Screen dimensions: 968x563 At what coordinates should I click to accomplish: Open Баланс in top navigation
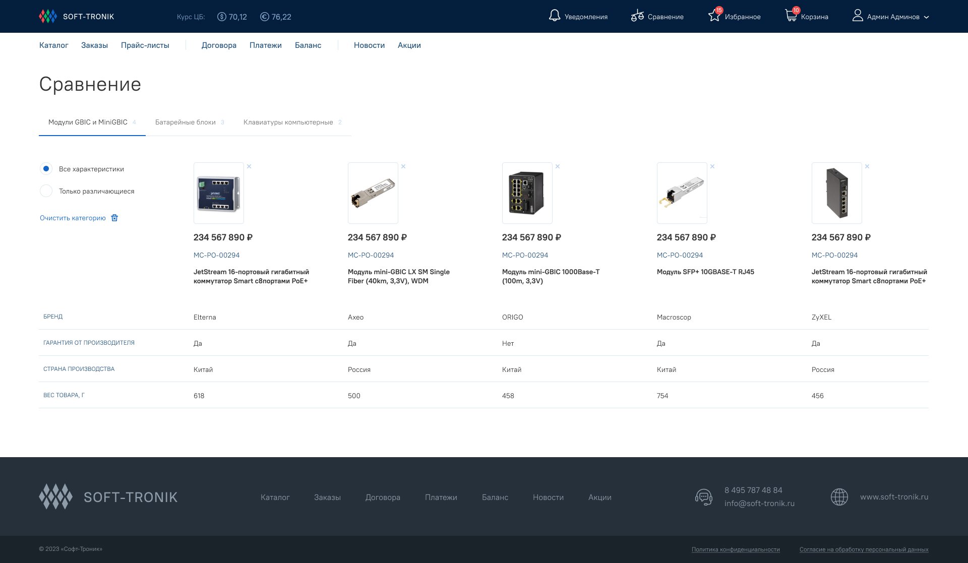coord(308,45)
